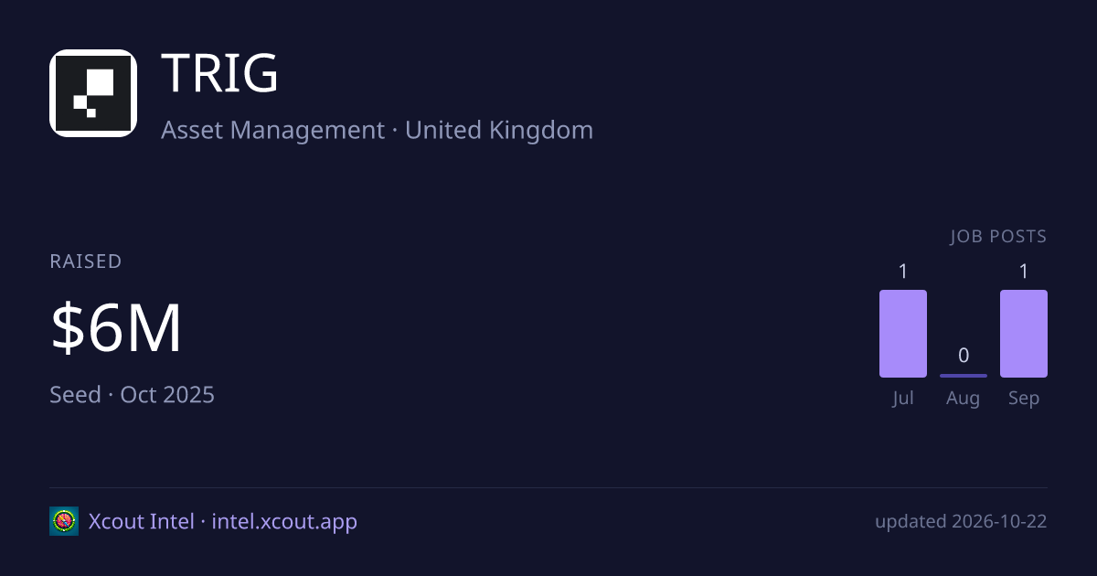The image size is (1097, 576).
Task: Select the July job posts bar
Action: 903,334
